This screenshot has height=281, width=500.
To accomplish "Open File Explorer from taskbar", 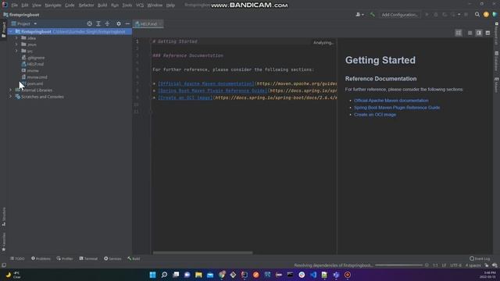I will (198, 275).
